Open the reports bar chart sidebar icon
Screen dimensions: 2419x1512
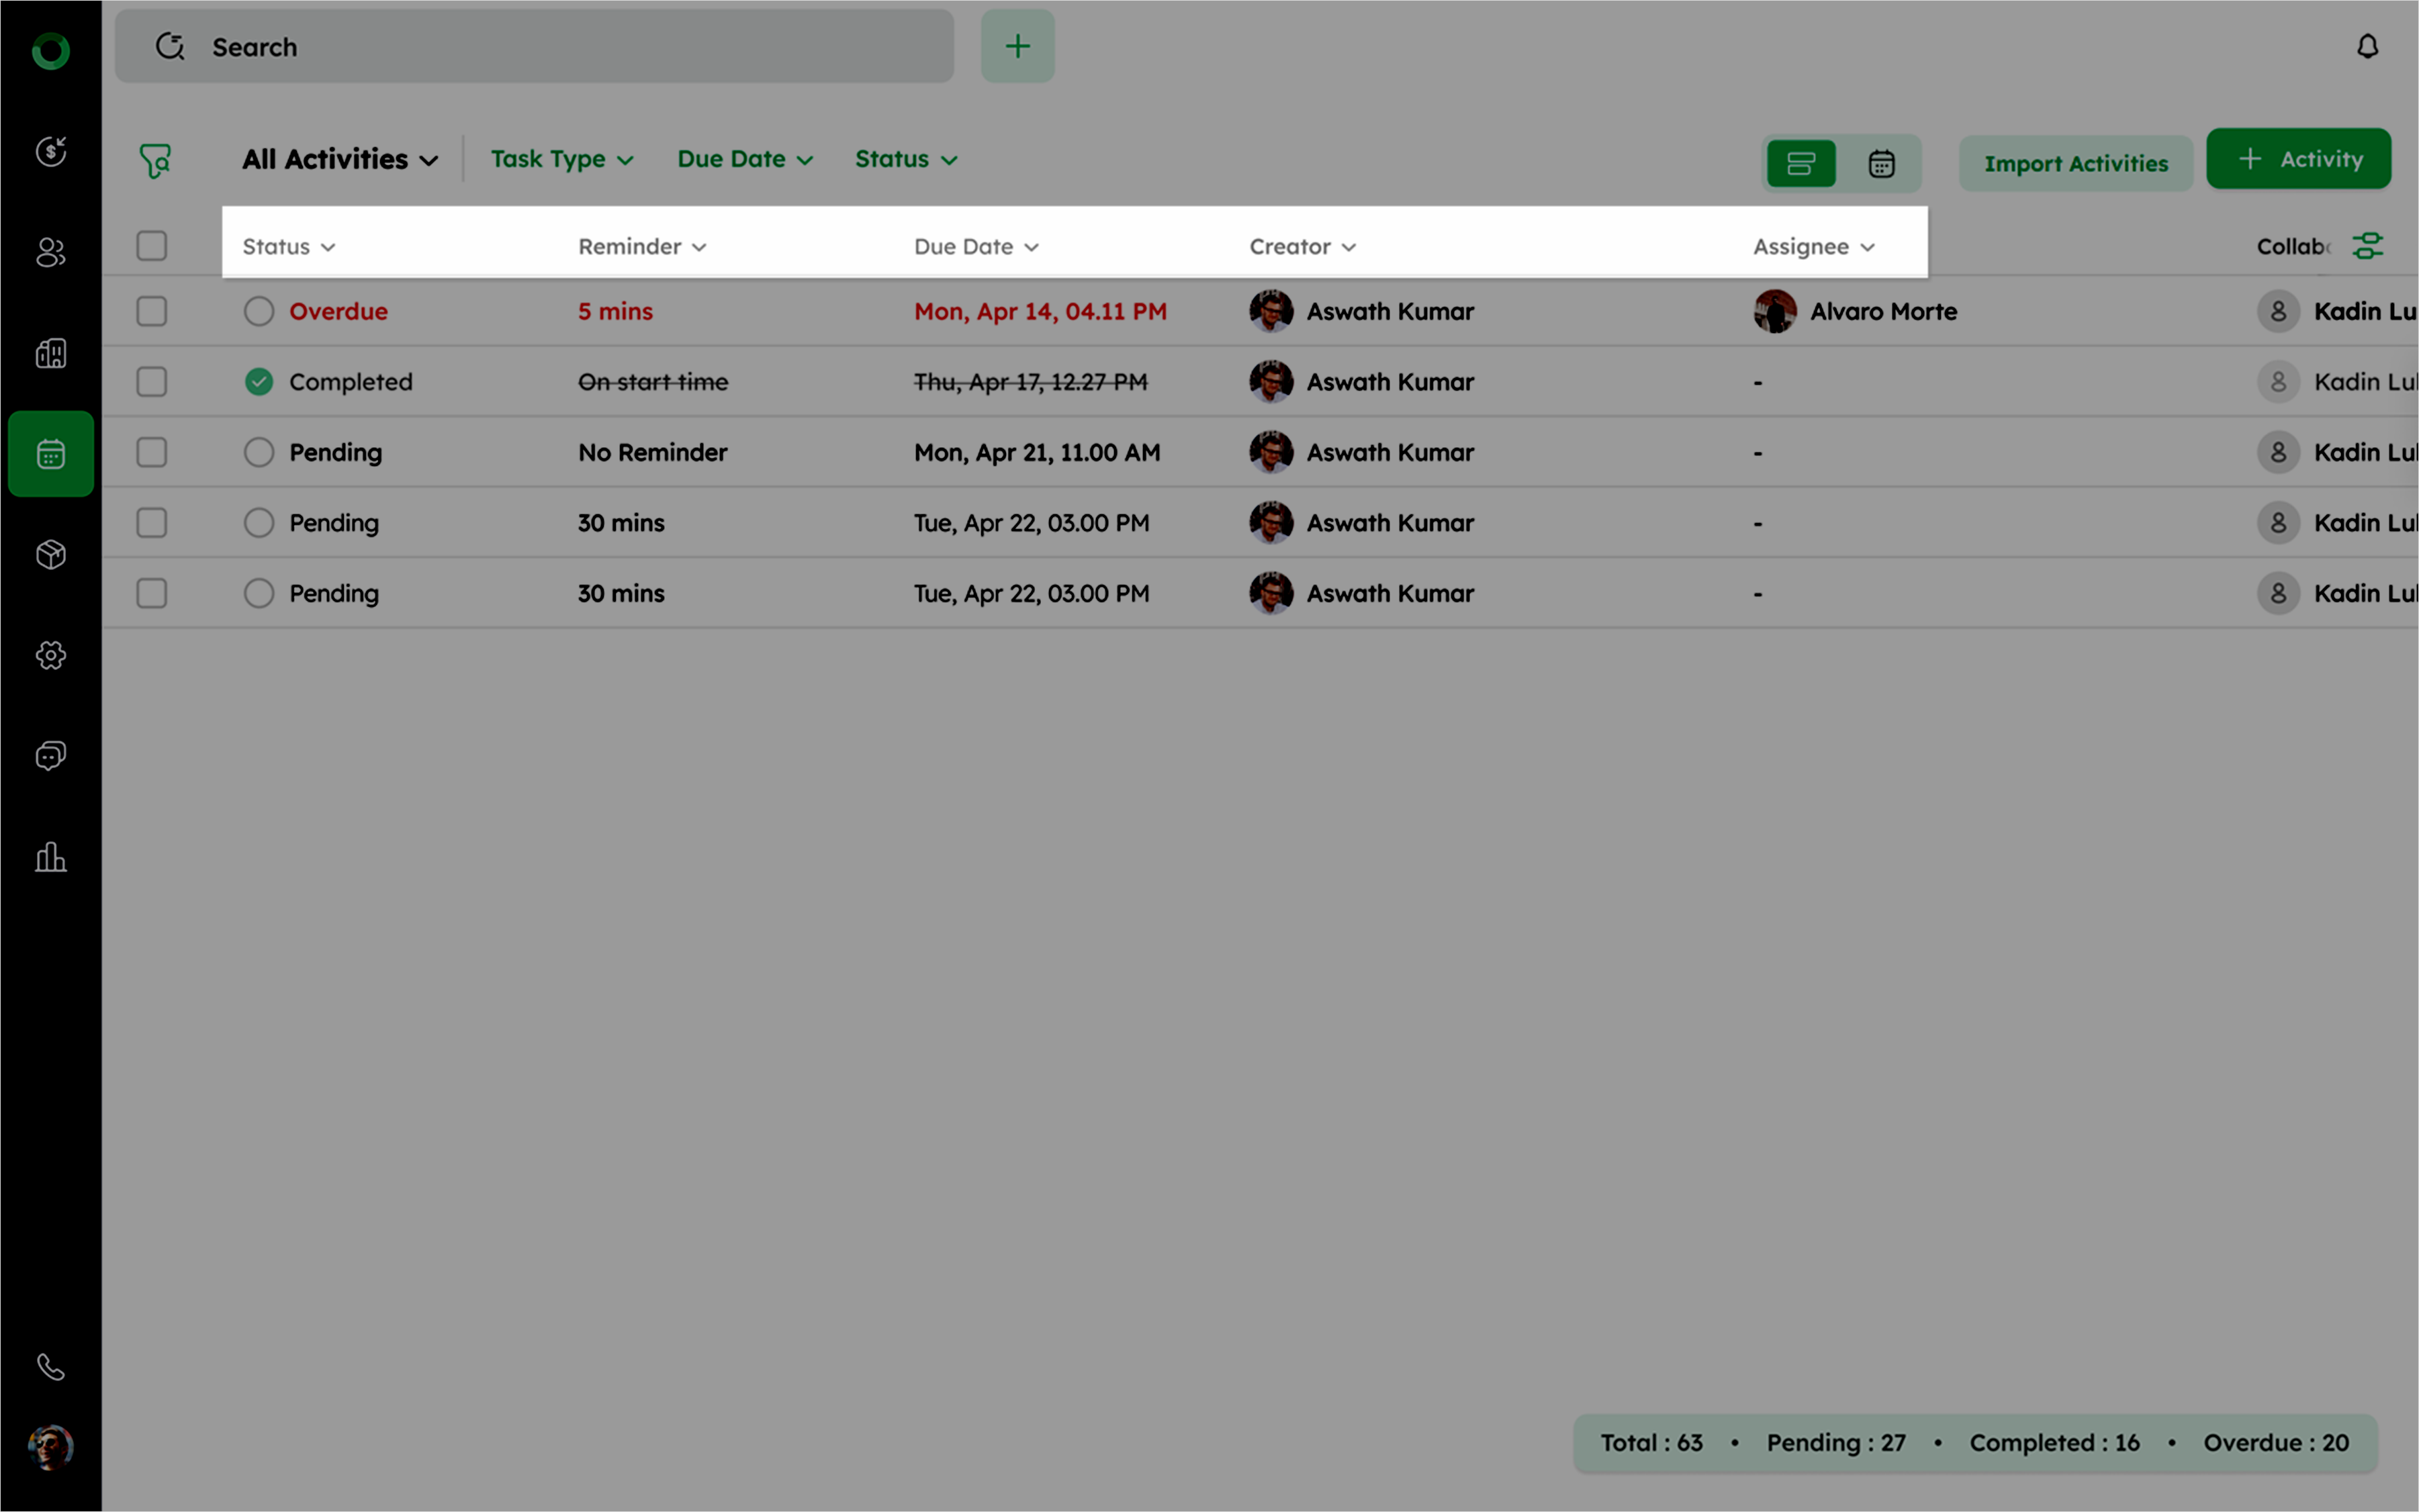51,857
